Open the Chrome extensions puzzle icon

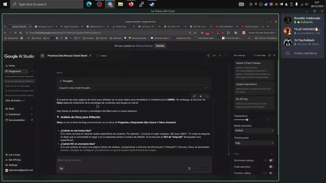tap(228, 33)
